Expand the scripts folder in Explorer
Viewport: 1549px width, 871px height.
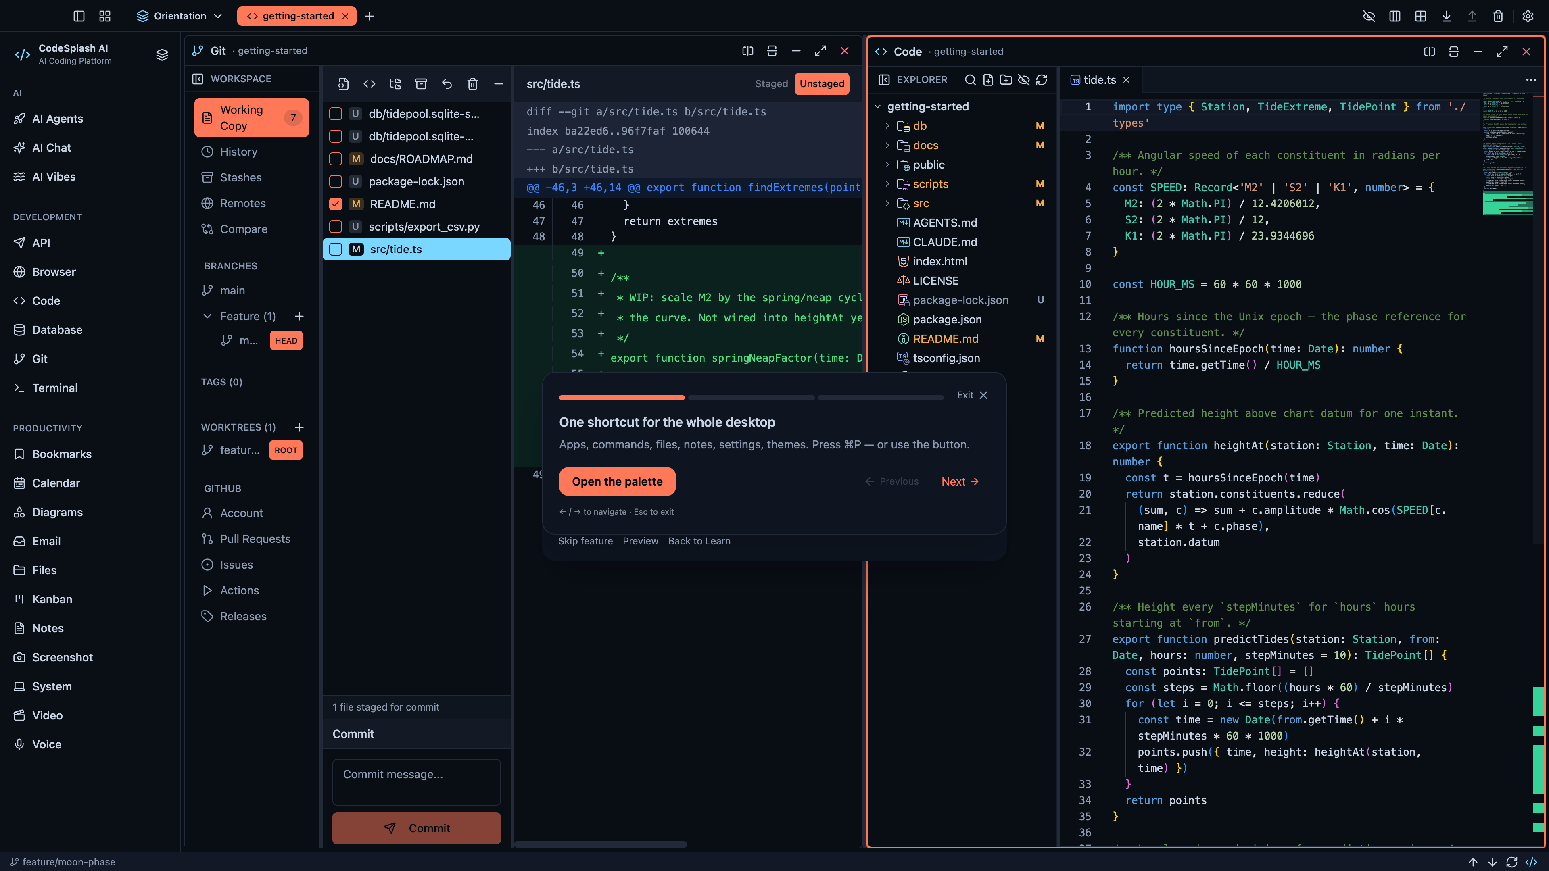887,184
